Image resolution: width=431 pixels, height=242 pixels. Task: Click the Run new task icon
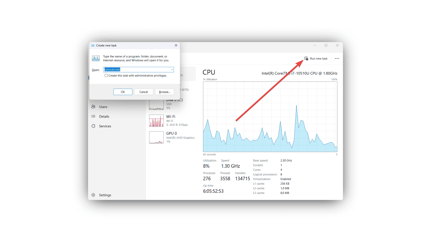click(306, 58)
